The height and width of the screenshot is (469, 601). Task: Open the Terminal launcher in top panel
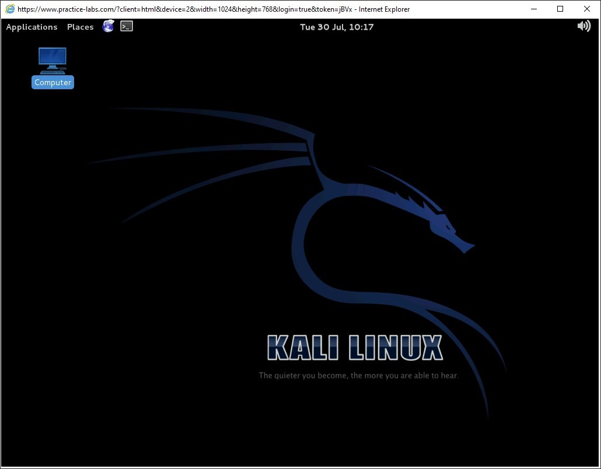tap(127, 26)
